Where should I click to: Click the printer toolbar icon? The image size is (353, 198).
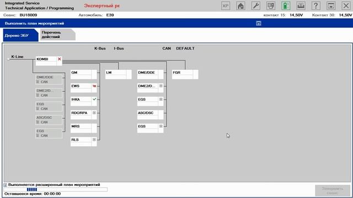click(x=301, y=6)
